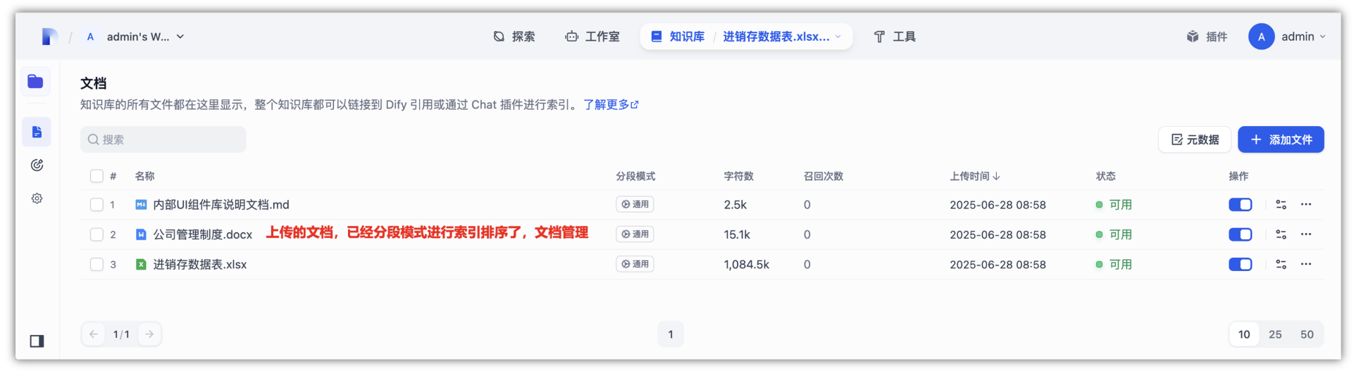Go to the previous page arrow

pyautogui.click(x=94, y=334)
